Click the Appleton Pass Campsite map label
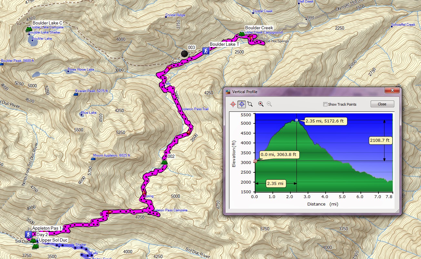Screen dimensions: 421x259 (x=170, y=210)
